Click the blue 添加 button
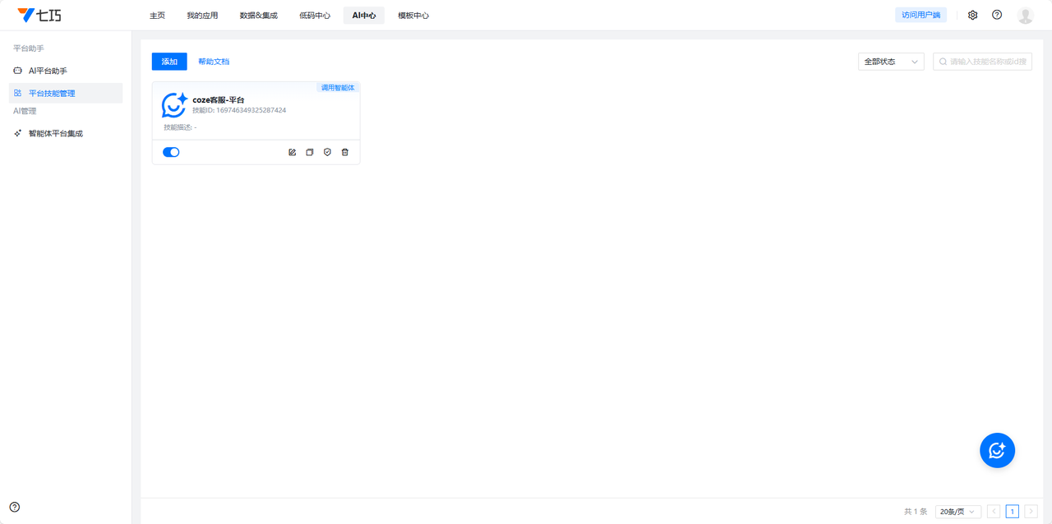This screenshot has height=524, width=1052. [169, 62]
